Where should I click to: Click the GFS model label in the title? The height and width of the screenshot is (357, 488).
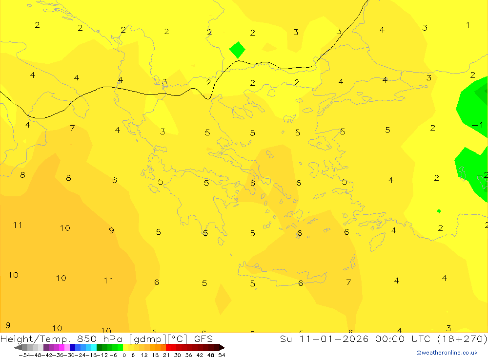(x=203, y=338)
